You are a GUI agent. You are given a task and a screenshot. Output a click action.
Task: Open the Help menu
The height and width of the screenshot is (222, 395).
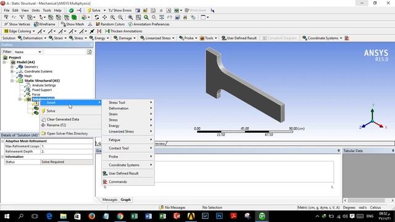(57, 10)
